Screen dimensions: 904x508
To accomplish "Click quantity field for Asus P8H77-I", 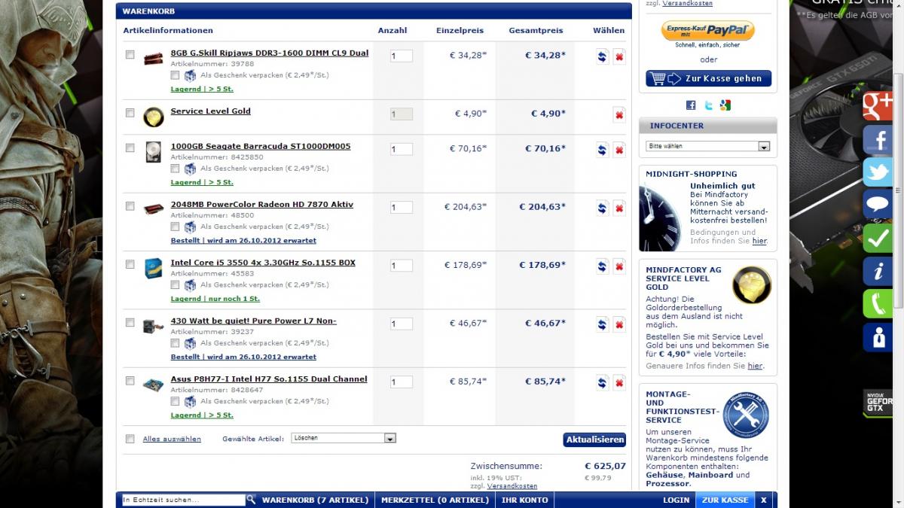I will 401,382.
